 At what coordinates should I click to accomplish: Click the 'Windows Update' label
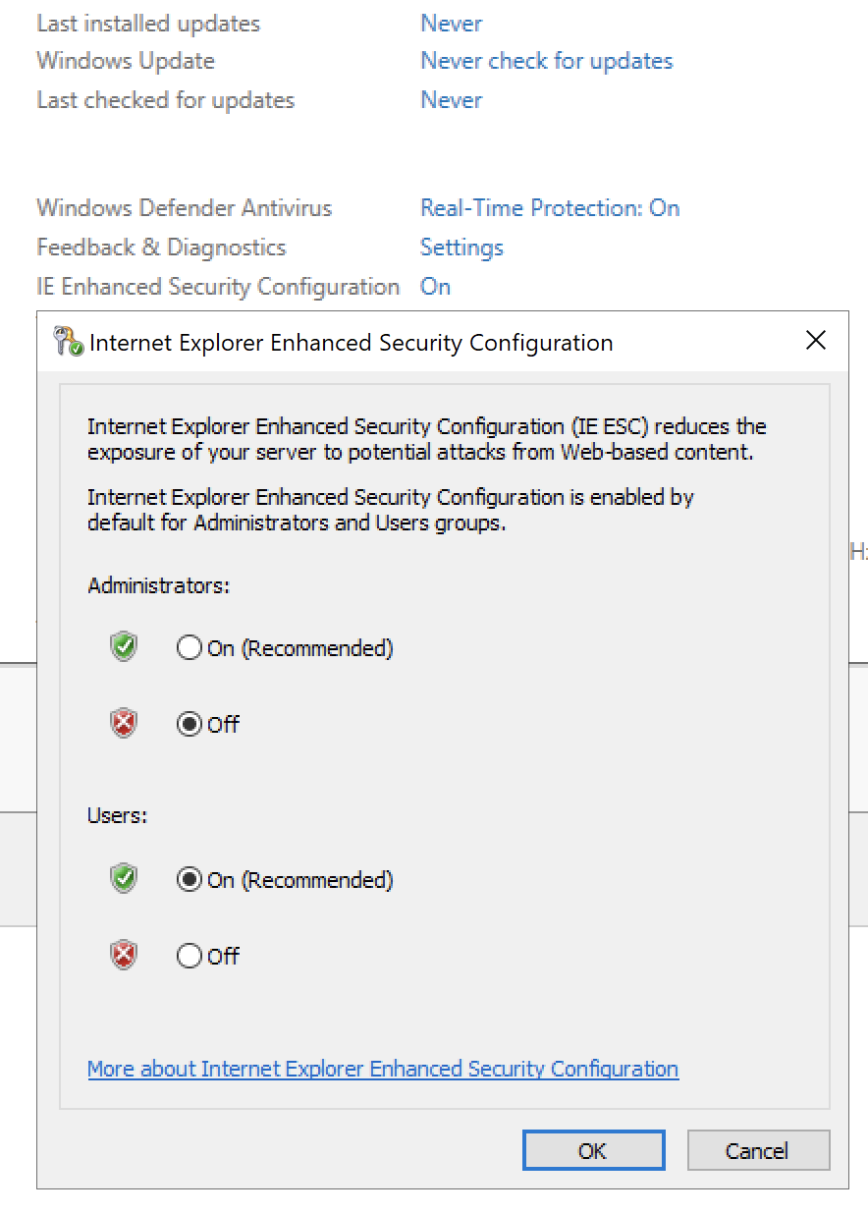pos(126,61)
